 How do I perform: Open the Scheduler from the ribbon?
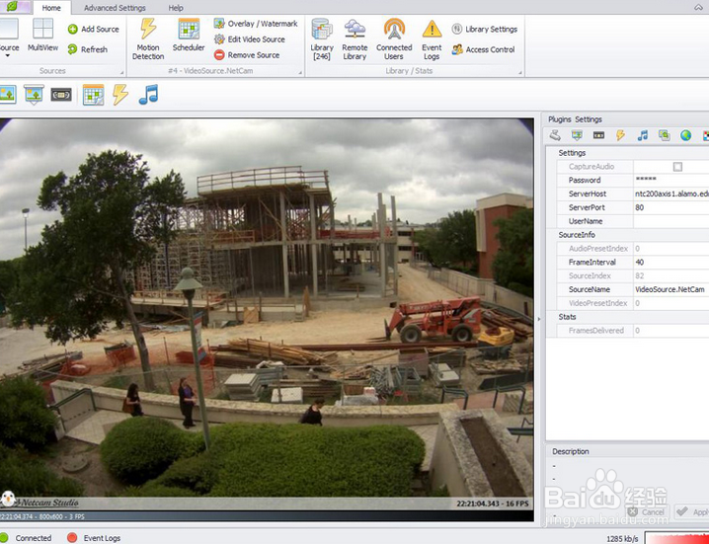[x=189, y=36]
